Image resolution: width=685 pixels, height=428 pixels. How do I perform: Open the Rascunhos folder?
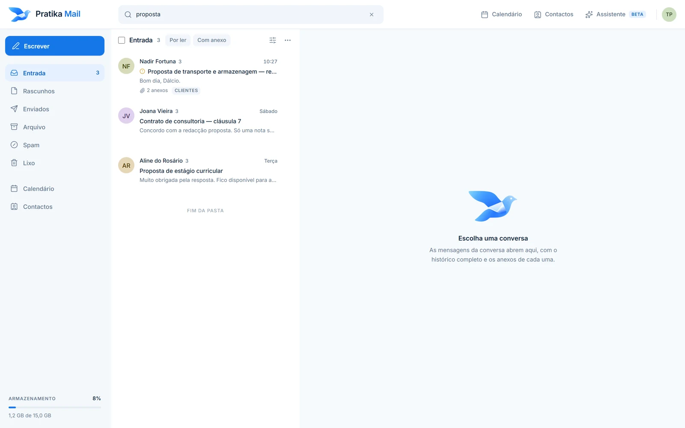click(55, 91)
